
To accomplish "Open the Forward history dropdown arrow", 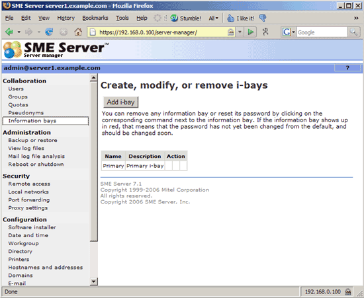I will pyautogui.click(x=39, y=32).
